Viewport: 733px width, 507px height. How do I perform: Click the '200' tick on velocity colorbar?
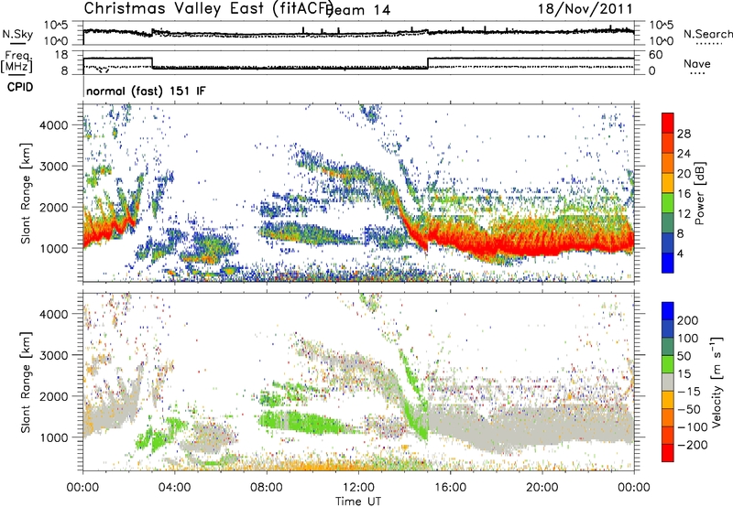[688, 320]
